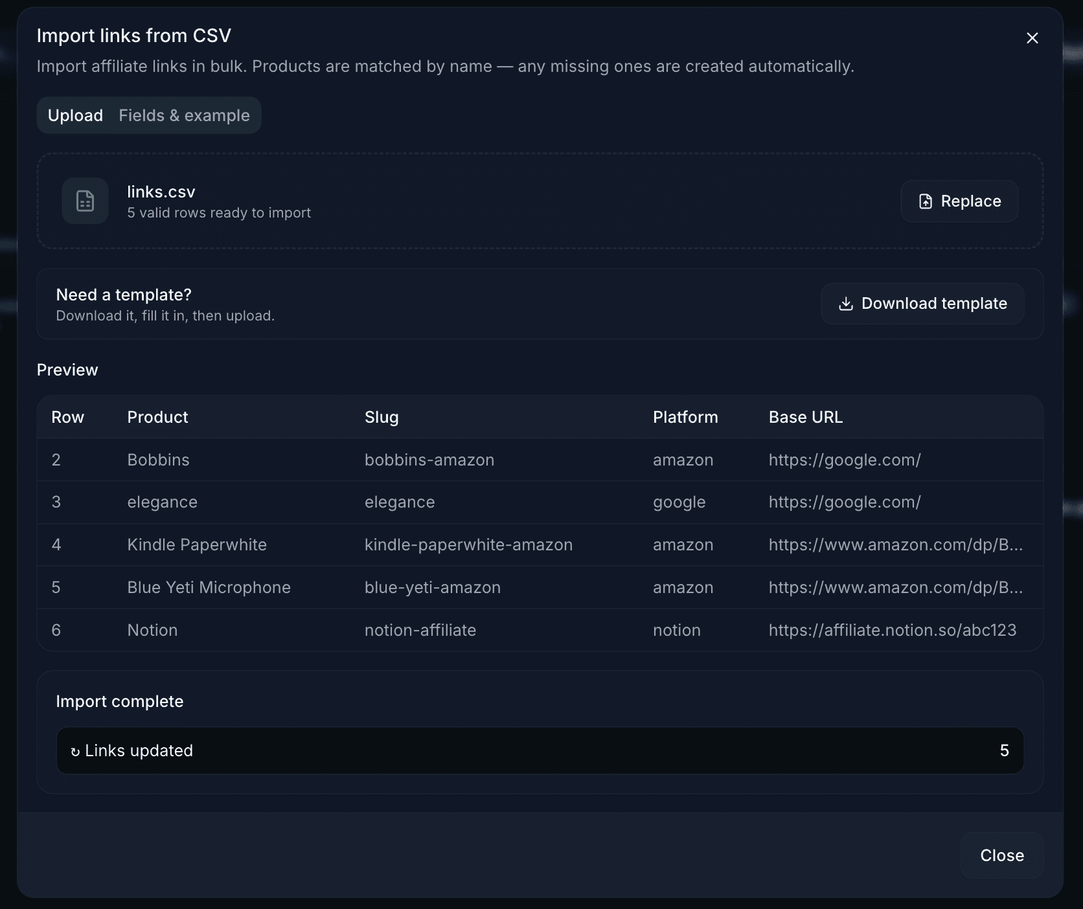Viewport: 1083px width, 909px height.
Task: Click the Replace button to swap the CSV
Action: (959, 201)
